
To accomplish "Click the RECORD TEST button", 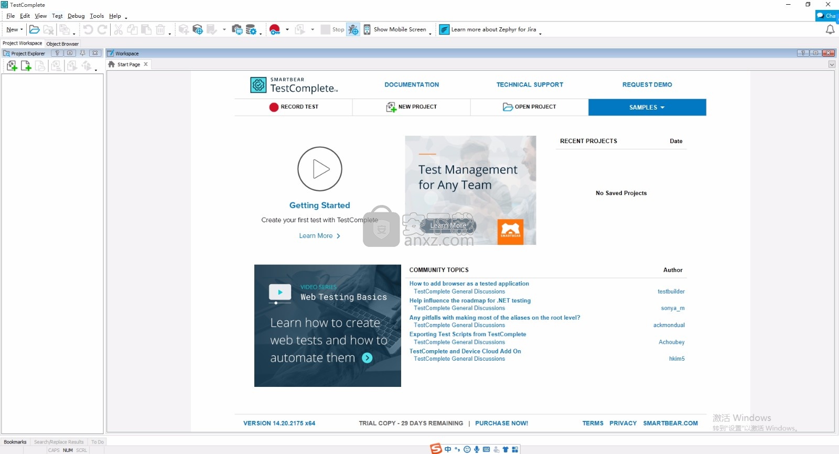I will 294,107.
